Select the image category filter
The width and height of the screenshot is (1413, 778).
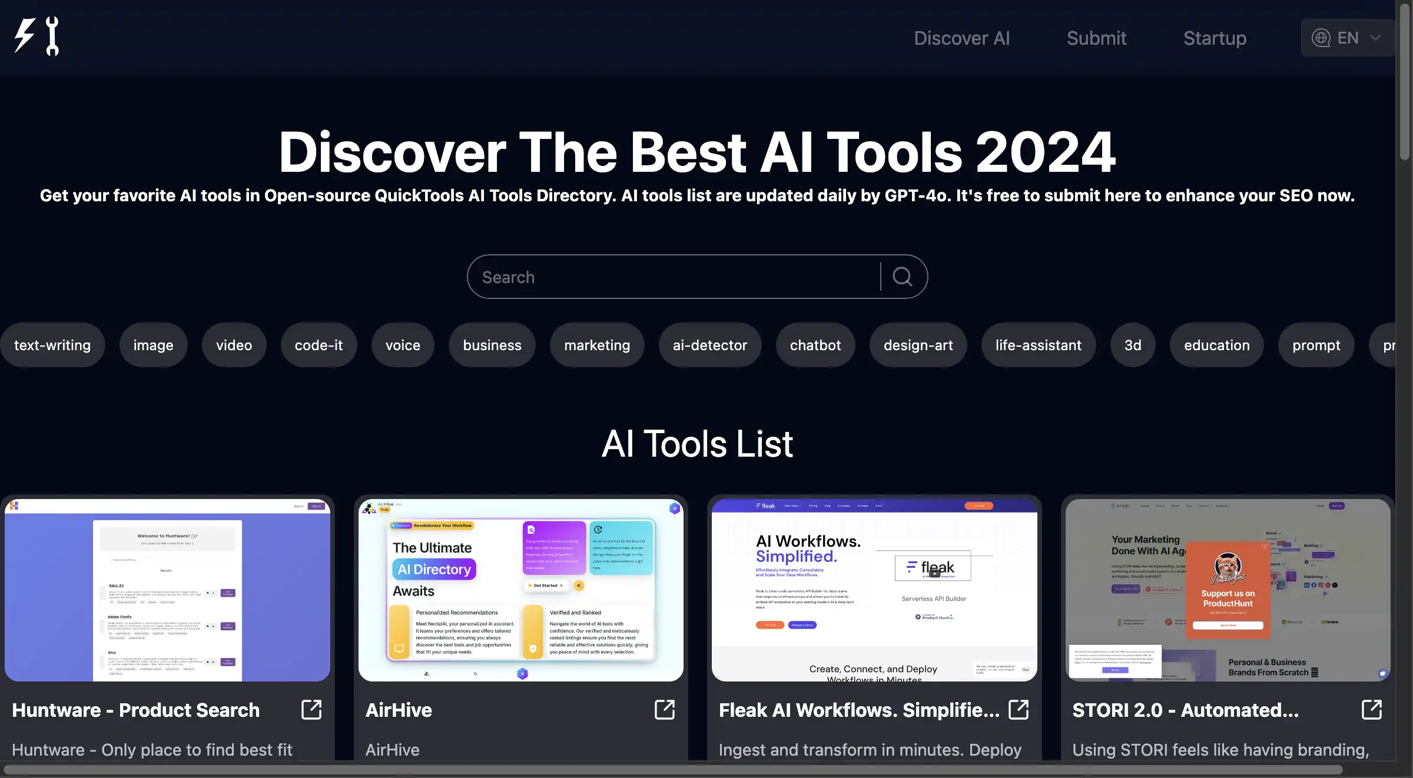153,345
